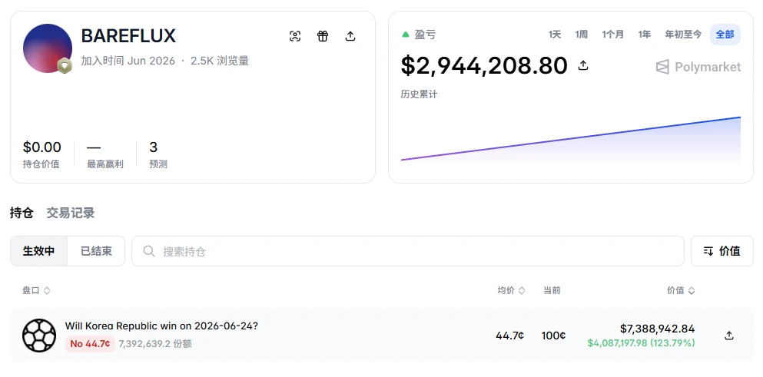Show 已结束 closed positions
This screenshot has height=377, width=763.
[96, 251]
